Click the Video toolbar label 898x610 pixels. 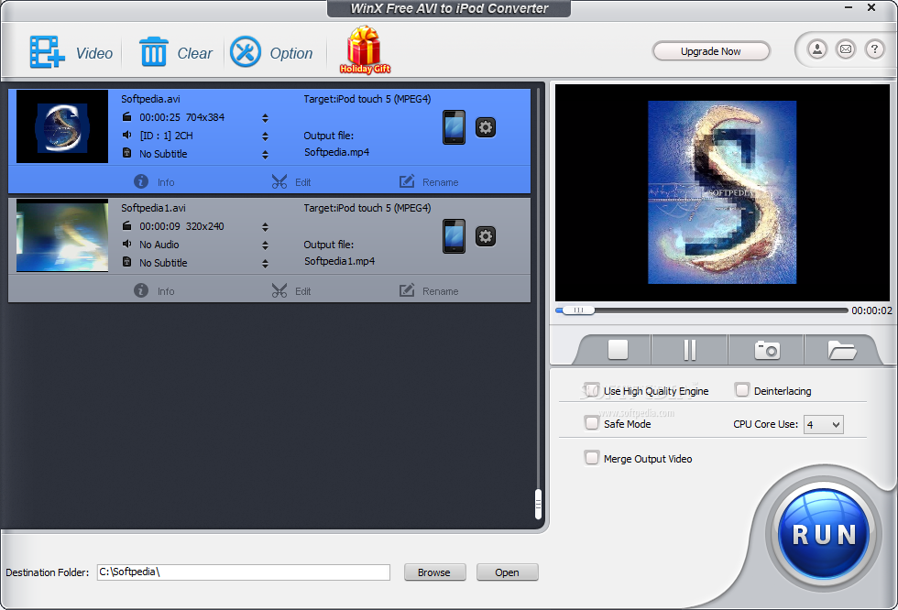click(x=93, y=53)
